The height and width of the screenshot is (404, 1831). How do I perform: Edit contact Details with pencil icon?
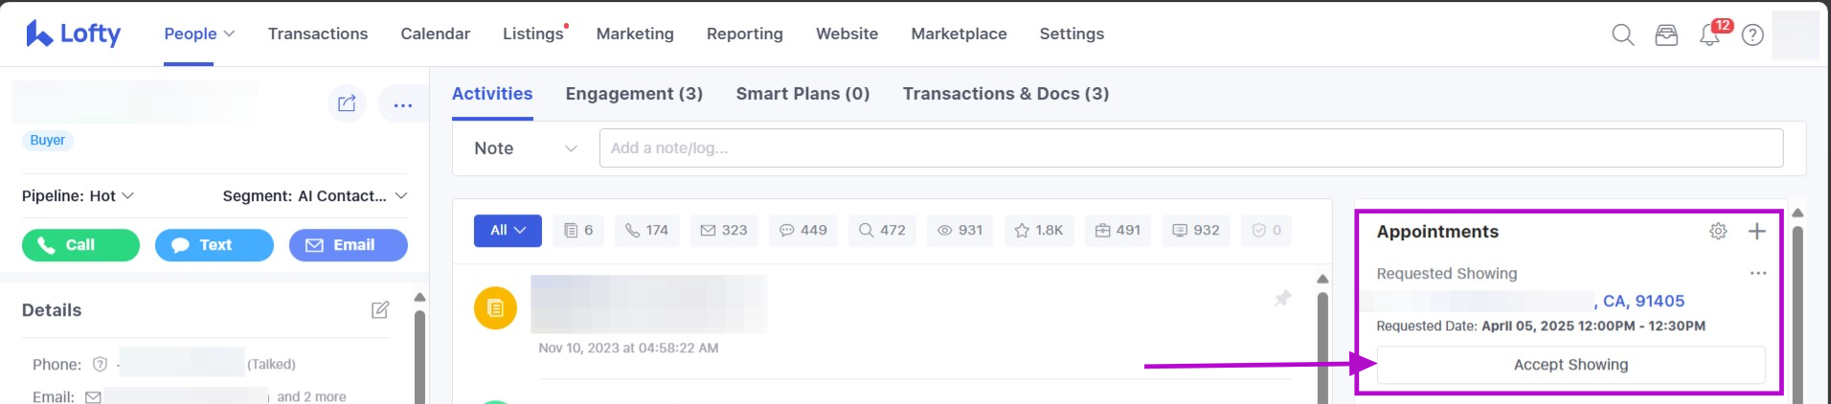pos(380,310)
